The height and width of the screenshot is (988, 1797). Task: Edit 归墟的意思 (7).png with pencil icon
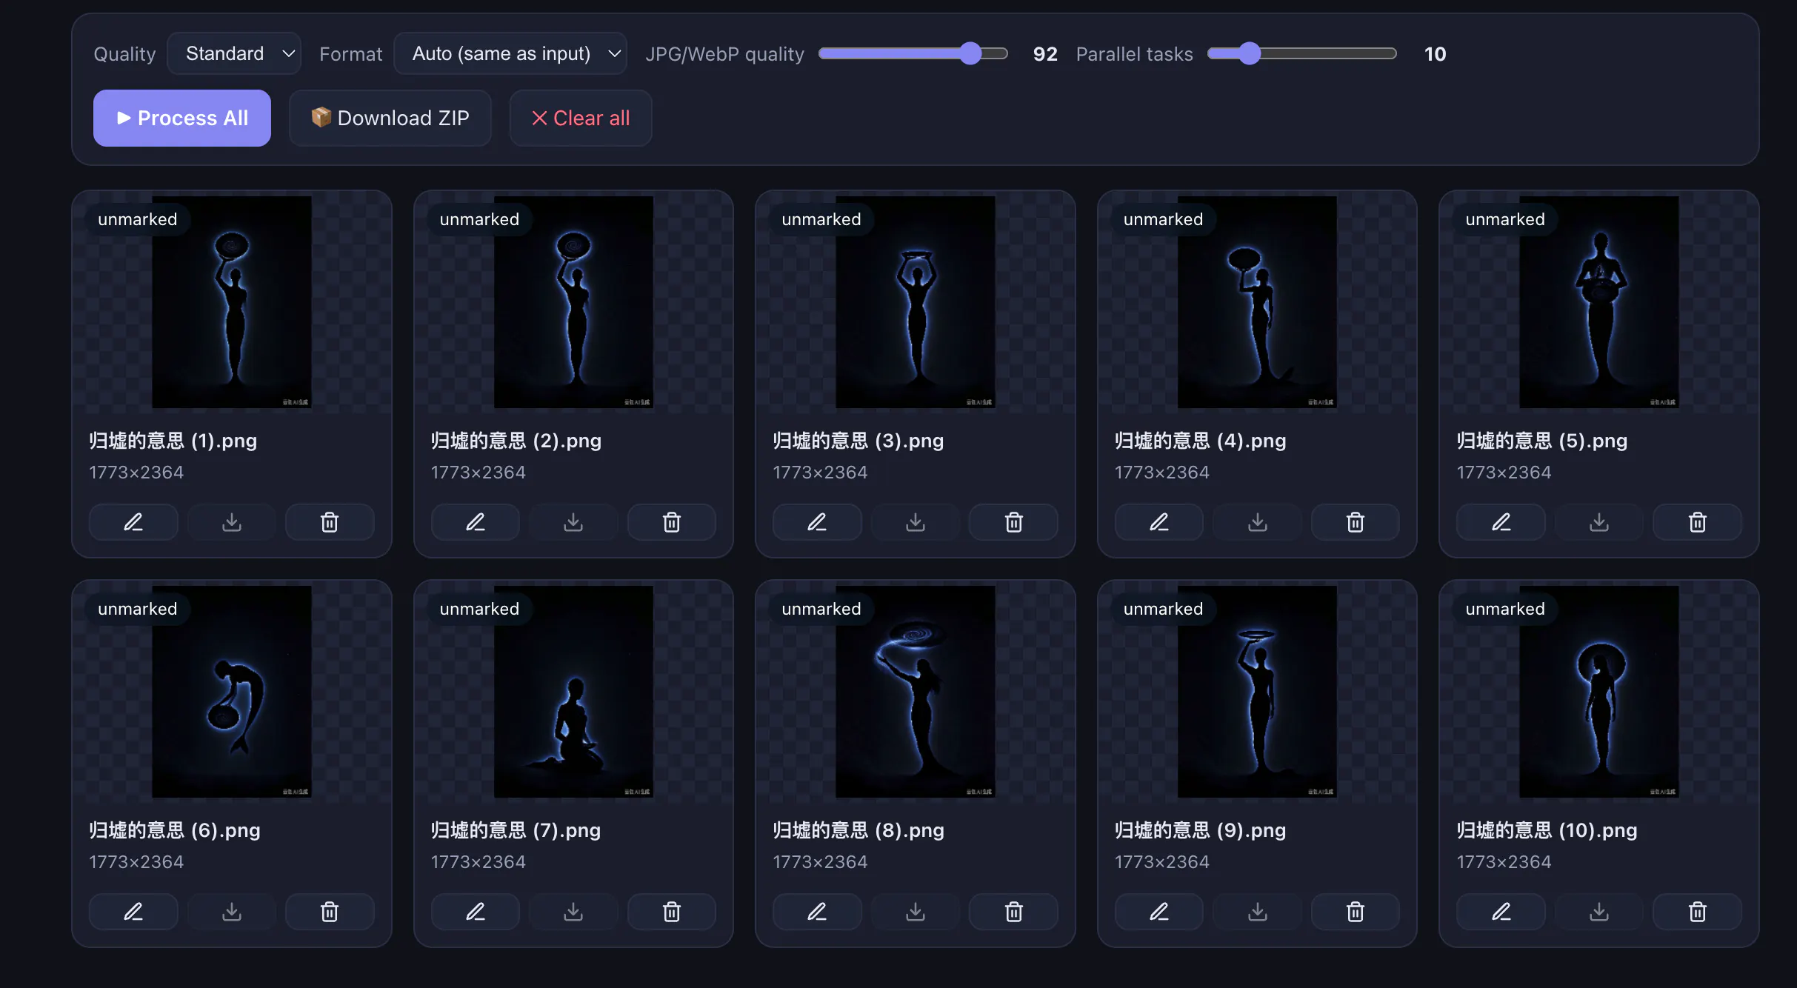click(x=476, y=912)
